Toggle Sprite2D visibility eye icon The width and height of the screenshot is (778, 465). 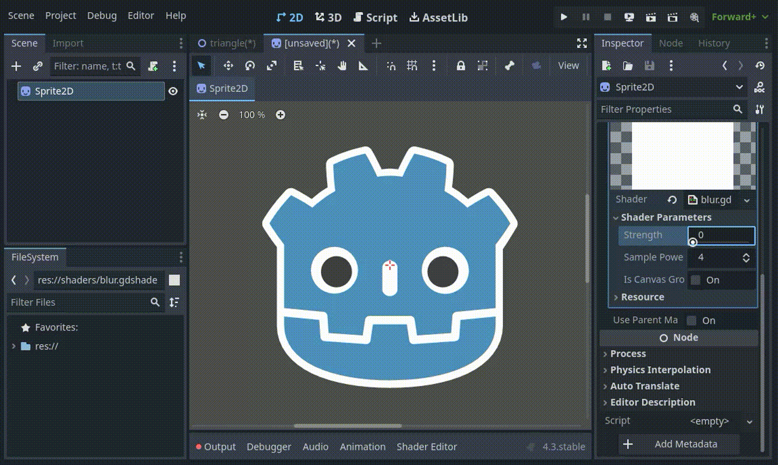click(x=173, y=91)
